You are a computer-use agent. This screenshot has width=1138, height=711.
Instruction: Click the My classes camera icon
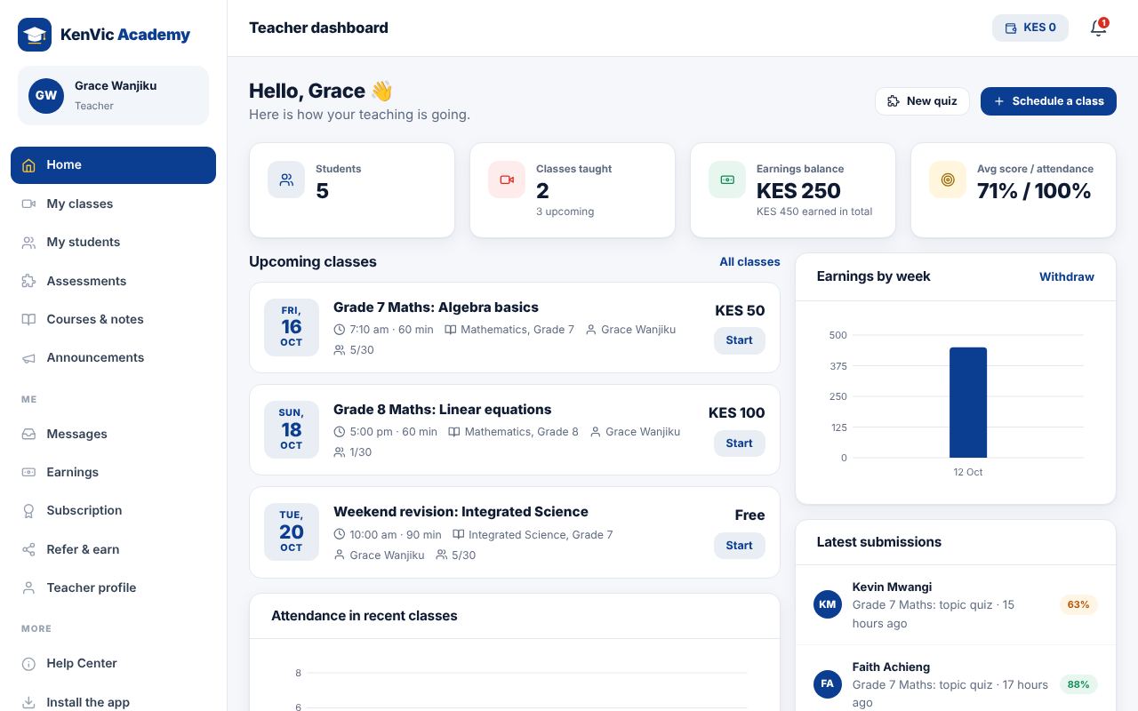click(28, 204)
